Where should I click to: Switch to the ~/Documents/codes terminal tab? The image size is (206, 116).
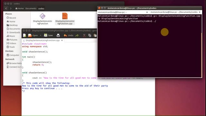pos(174,12)
